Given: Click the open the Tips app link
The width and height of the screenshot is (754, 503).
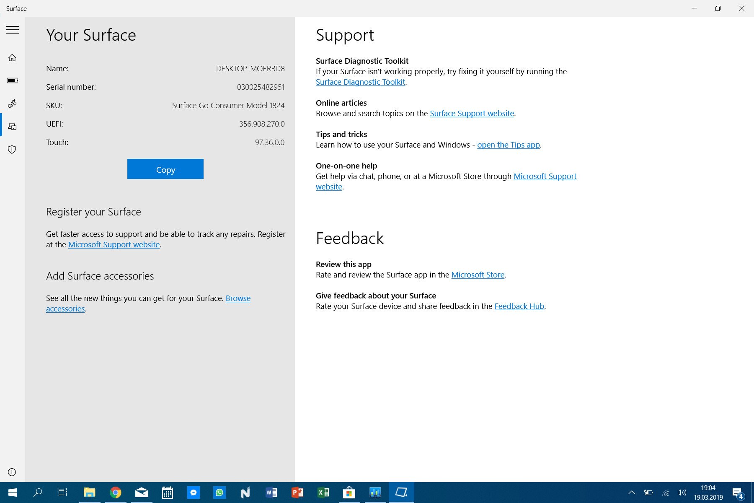Looking at the screenshot, I should (x=509, y=145).
